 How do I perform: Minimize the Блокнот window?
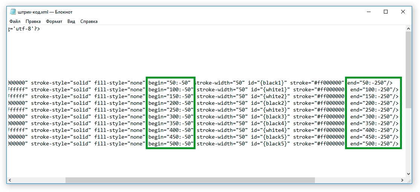368,12
